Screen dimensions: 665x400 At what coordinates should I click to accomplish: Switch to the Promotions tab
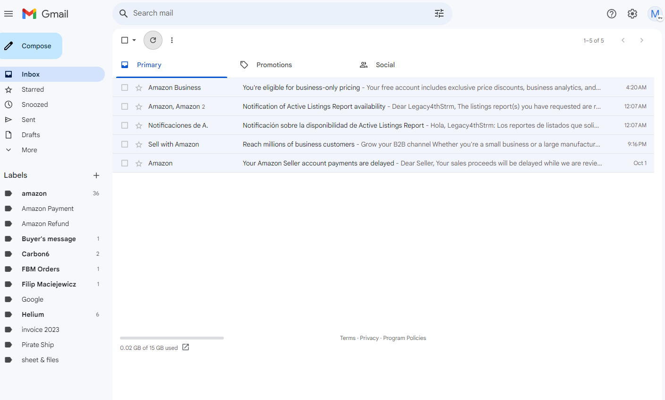291,65
